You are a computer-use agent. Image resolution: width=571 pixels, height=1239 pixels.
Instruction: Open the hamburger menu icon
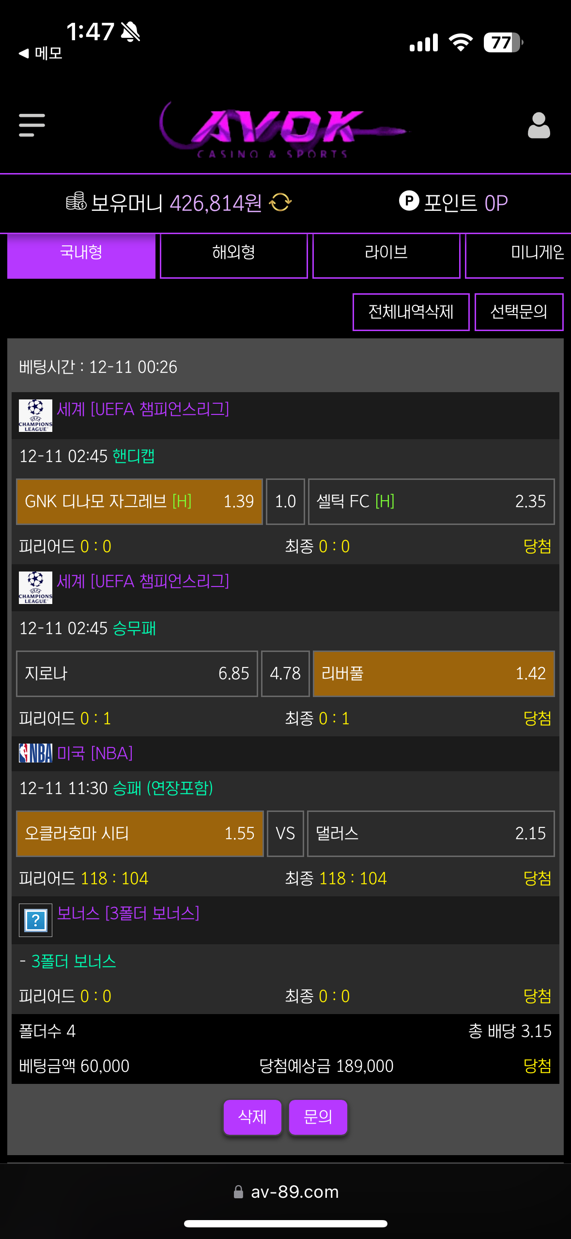(x=32, y=125)
